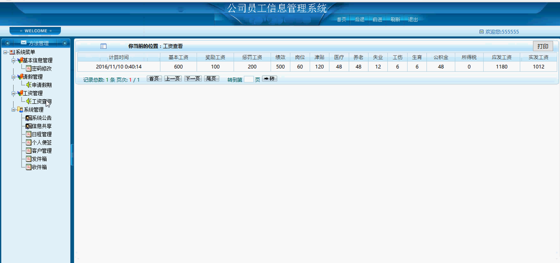Click the 奖励工资 column header

[x=215, y=57]
